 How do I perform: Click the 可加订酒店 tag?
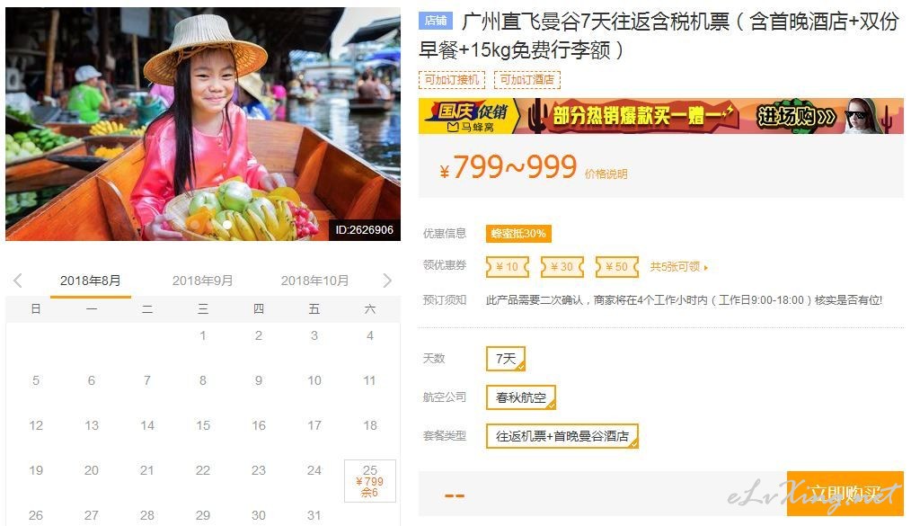[x=527, y=80]
